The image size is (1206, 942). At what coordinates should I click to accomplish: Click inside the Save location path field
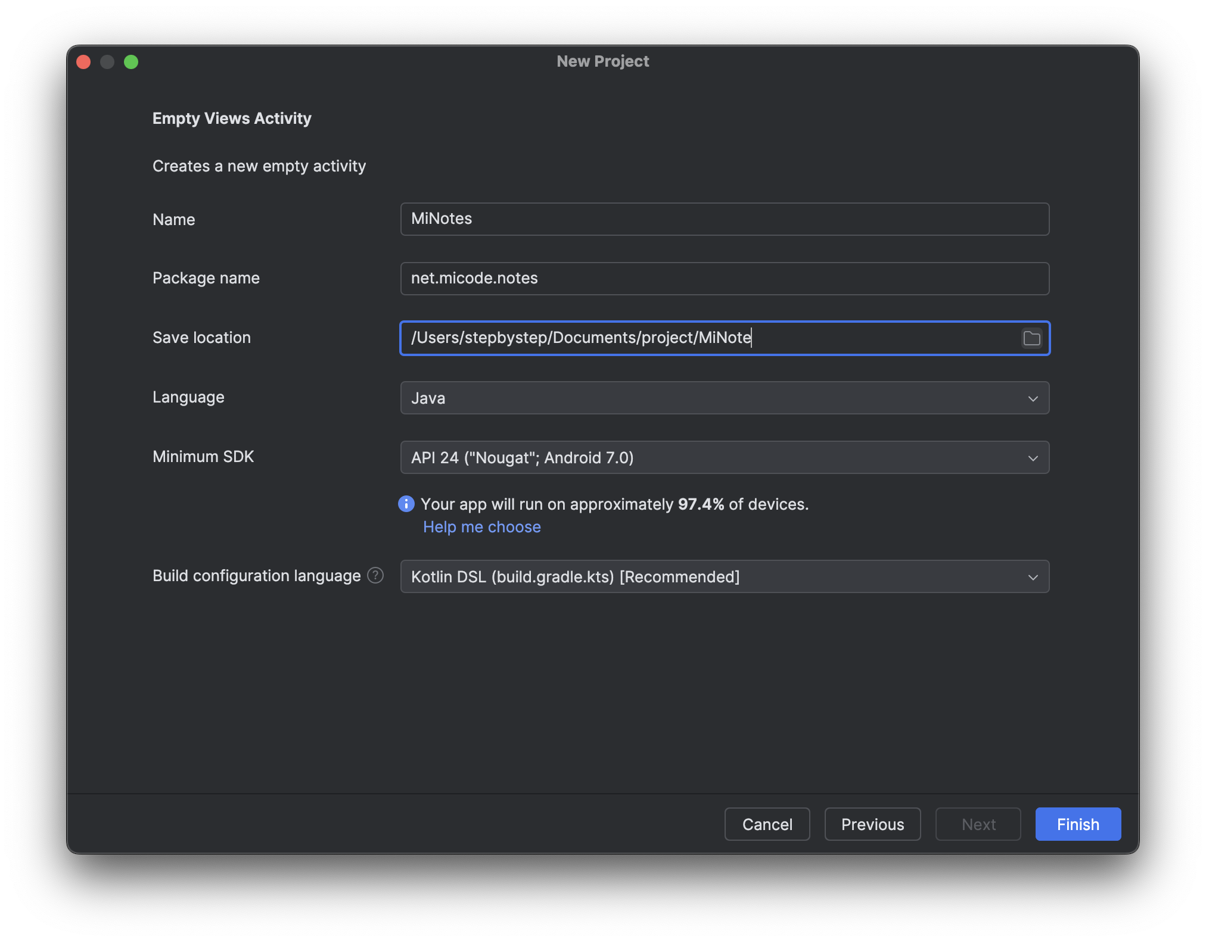pos(709,338)
